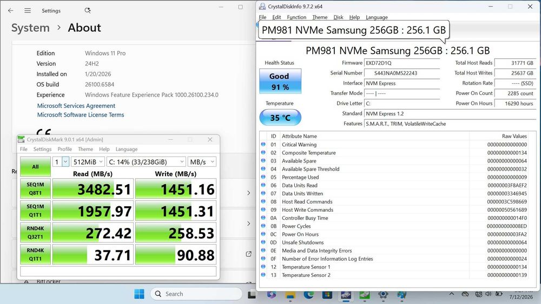The width and height of the screenshot is (541, 304).
Task: Open Microsoft Software License Terms link
Action: 81,114
